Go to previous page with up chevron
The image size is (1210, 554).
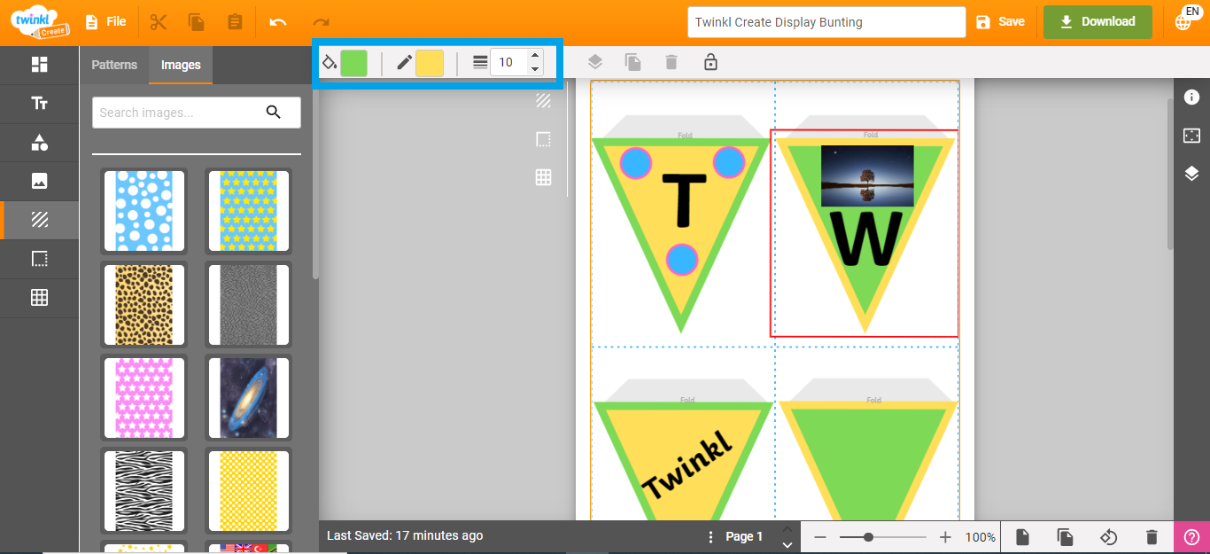787,529
